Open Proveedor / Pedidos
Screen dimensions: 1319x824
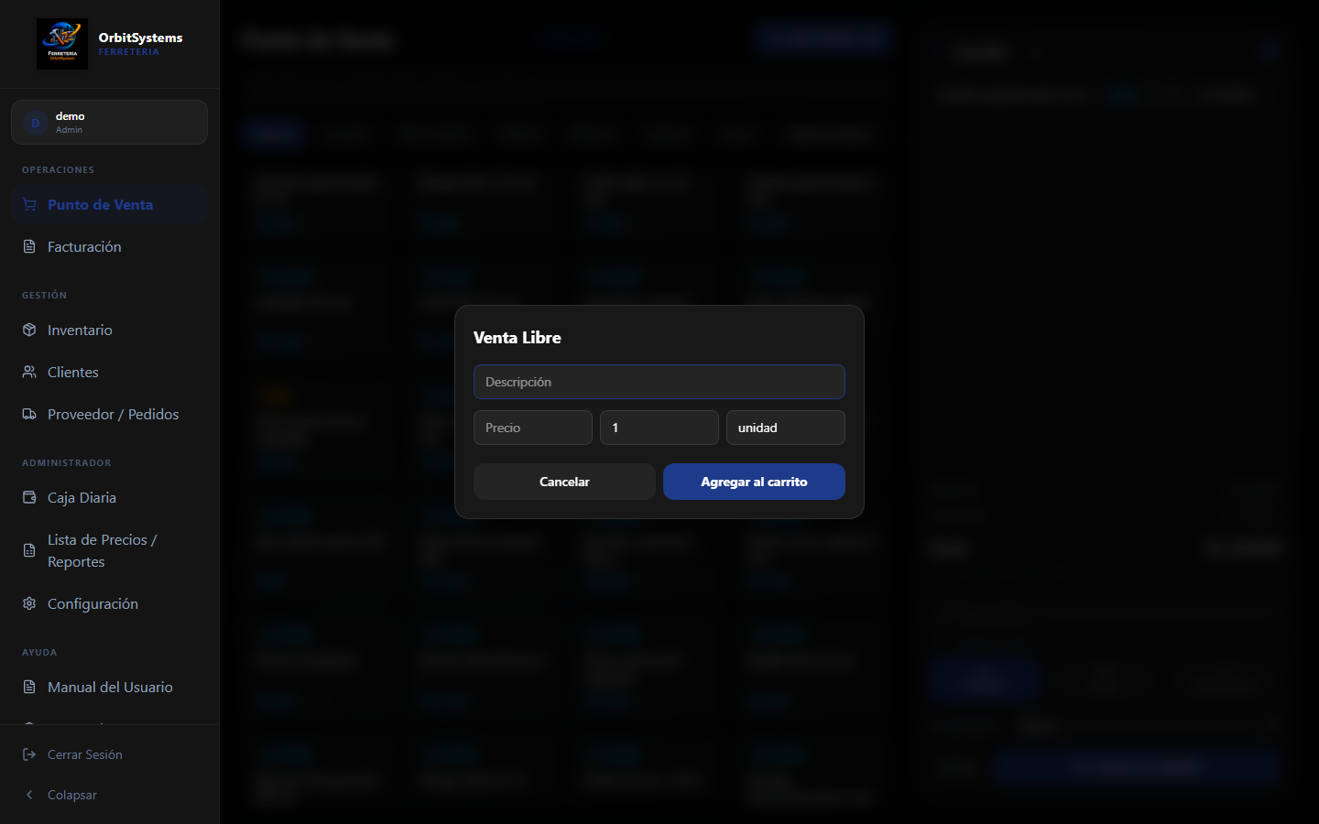click(109, 415)
